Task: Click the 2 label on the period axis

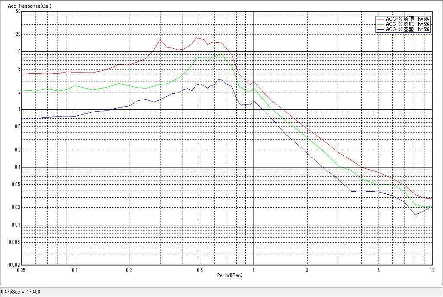Action: pyautogui.click(x=307, y=270)
